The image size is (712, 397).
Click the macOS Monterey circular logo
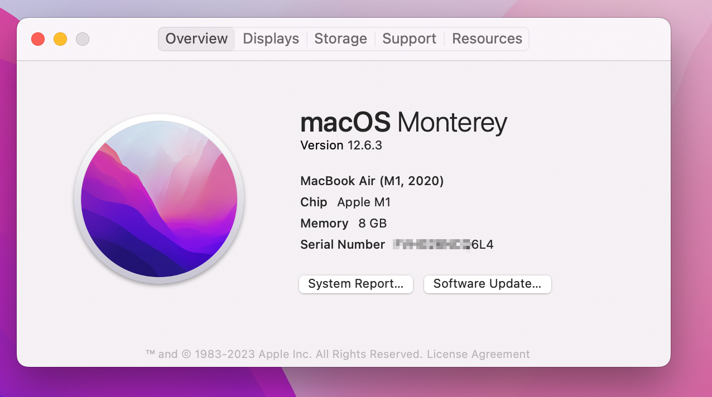pos(159,199)
